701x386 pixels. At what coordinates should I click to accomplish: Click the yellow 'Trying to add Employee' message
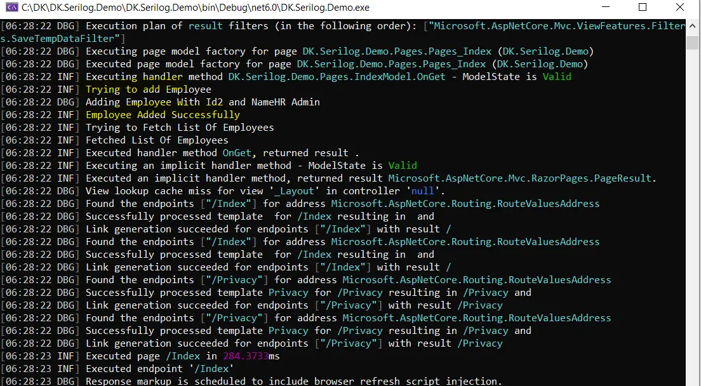coord(149,90)
